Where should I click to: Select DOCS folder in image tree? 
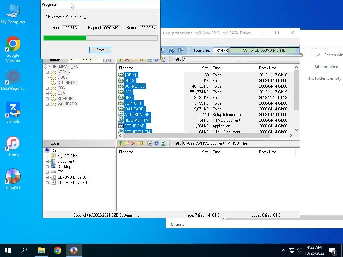pyautogui.click(x=62, y=77)
